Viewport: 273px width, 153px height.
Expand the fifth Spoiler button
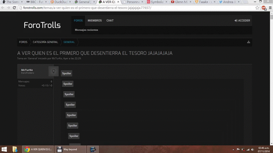pos(71,115)
